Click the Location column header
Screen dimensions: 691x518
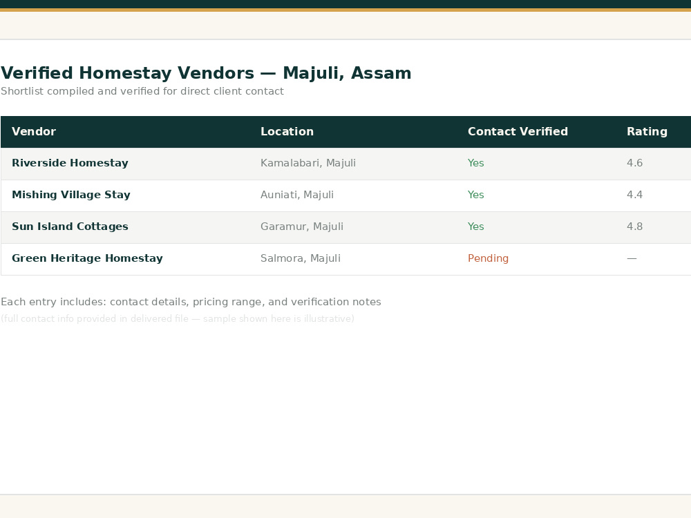tap(287, 132)
